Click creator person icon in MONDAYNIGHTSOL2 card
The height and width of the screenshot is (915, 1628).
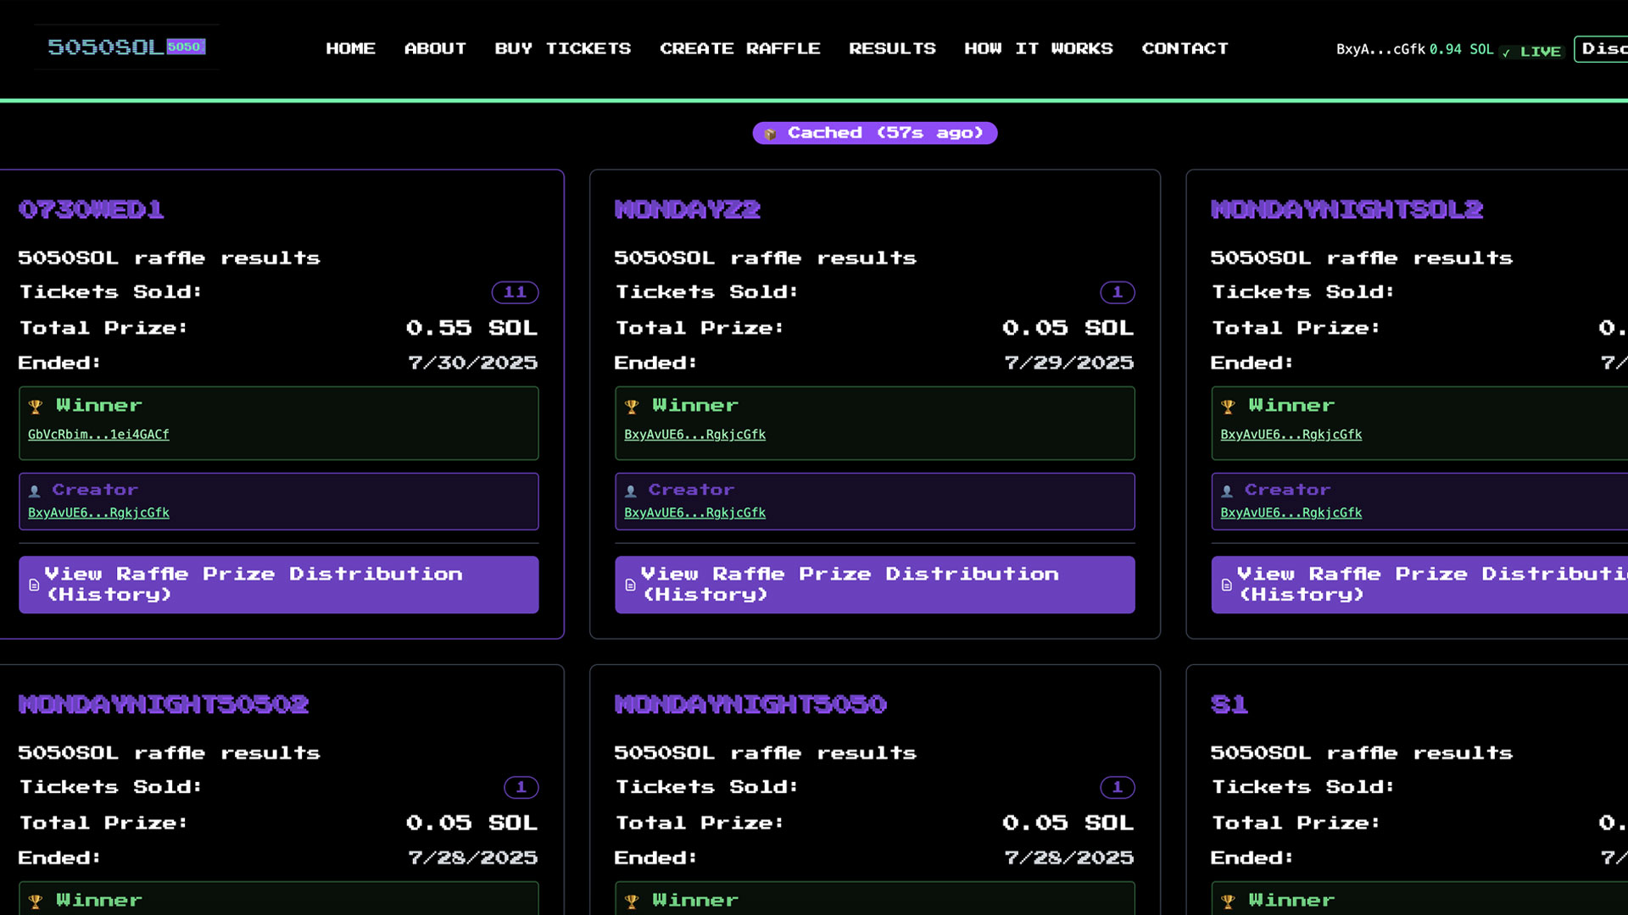click(x=1227, y=491)
